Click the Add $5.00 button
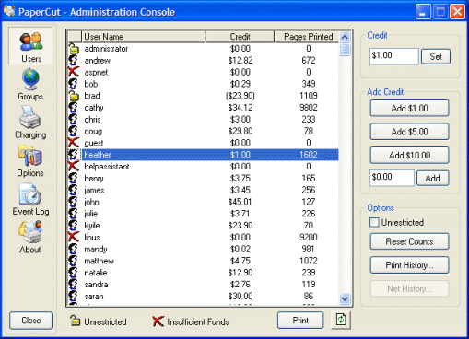The width and height of the screenshot is (469, 339). tap(409, 132)
